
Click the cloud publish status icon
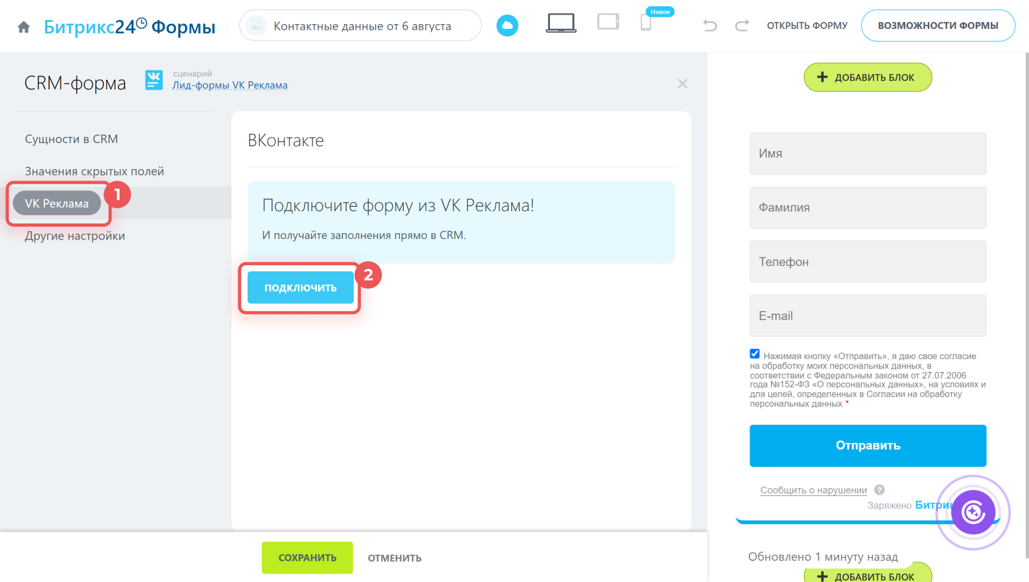point(507,26)
